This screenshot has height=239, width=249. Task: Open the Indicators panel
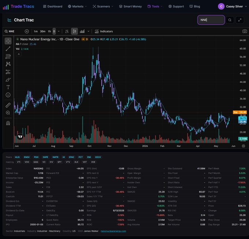pyautogui.click(x=104, y=31)
